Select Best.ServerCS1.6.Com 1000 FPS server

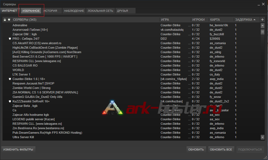[x=131, y=56]
